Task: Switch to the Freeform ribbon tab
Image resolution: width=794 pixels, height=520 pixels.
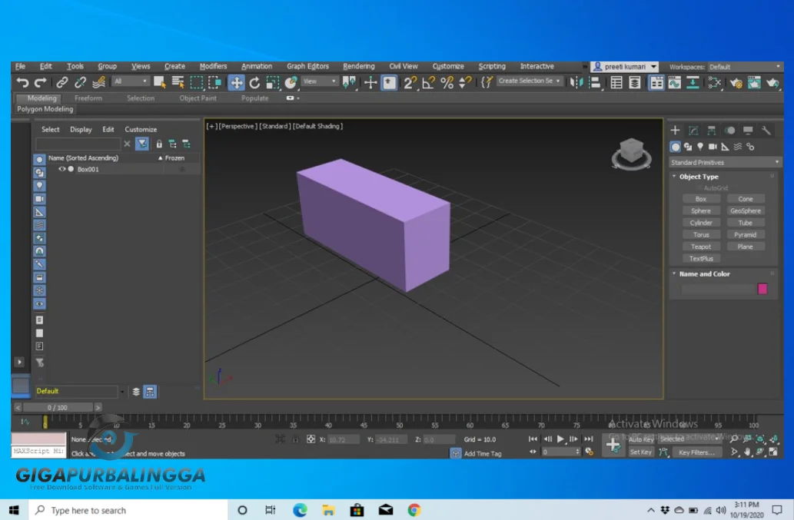Action: 88,98
